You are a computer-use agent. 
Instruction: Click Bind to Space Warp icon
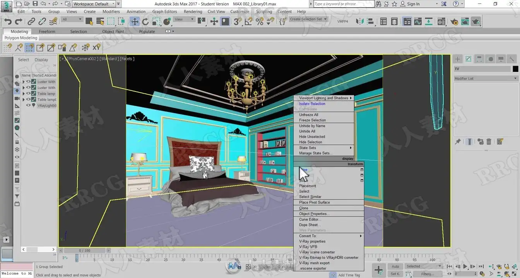(x=53, y=22)
